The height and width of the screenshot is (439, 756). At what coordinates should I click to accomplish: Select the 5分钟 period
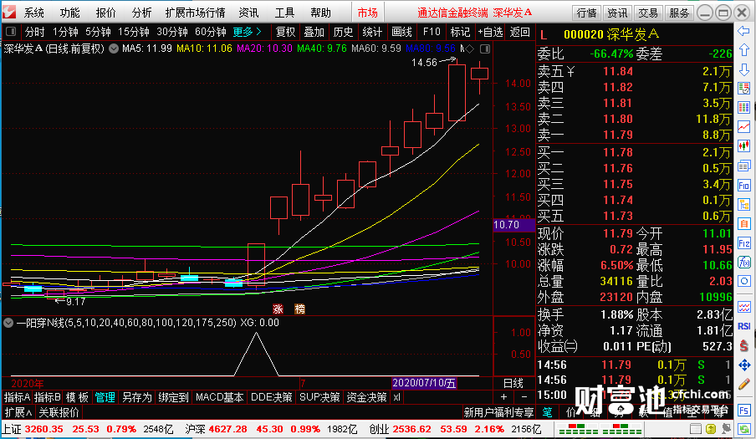pyautogui.click(x=98, y=32)
